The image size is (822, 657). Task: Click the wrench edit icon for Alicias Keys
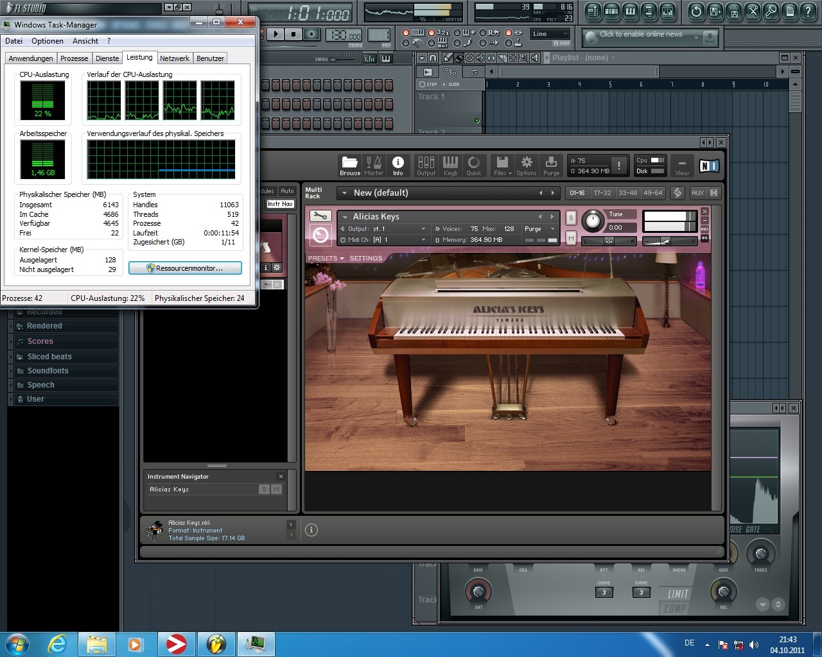pos(320,216)
